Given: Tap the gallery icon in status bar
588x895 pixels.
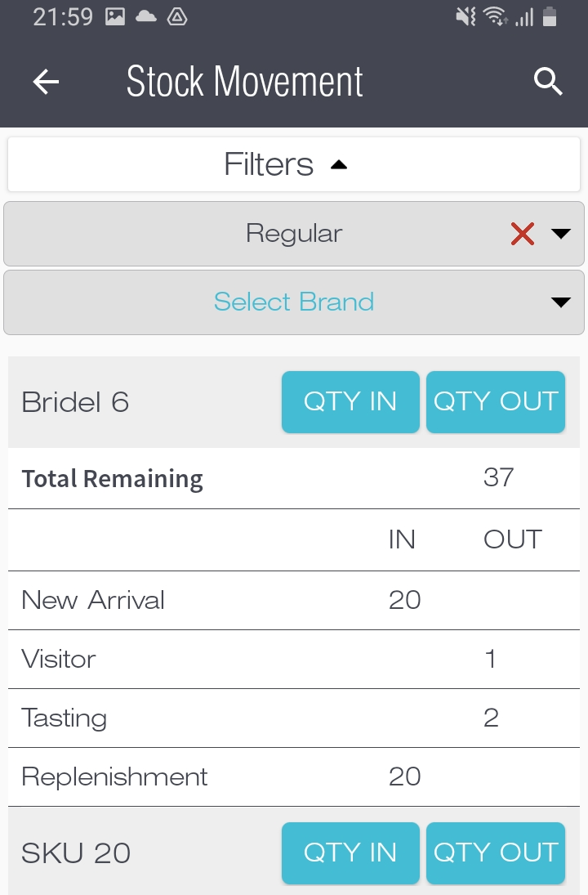Looking at the screenshot, I should tap(115, 17).
